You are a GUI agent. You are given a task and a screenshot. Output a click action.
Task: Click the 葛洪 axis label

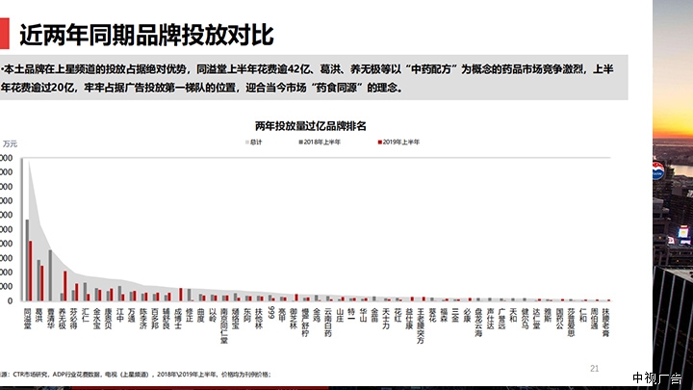point(39,314)
